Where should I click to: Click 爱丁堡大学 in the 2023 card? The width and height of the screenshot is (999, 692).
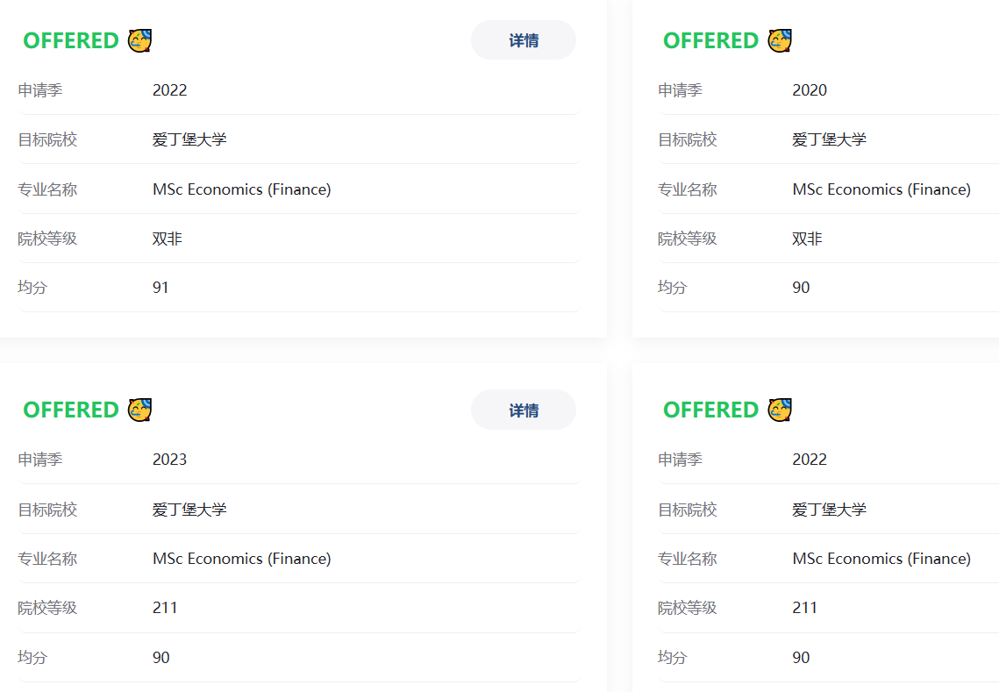point(189,510)
